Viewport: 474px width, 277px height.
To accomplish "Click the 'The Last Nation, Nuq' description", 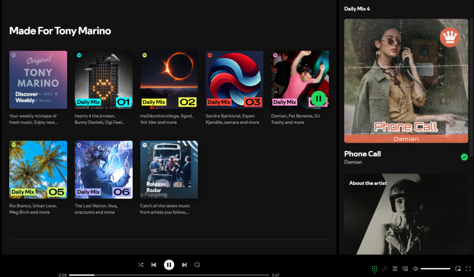I will click(x=96, y=209).
